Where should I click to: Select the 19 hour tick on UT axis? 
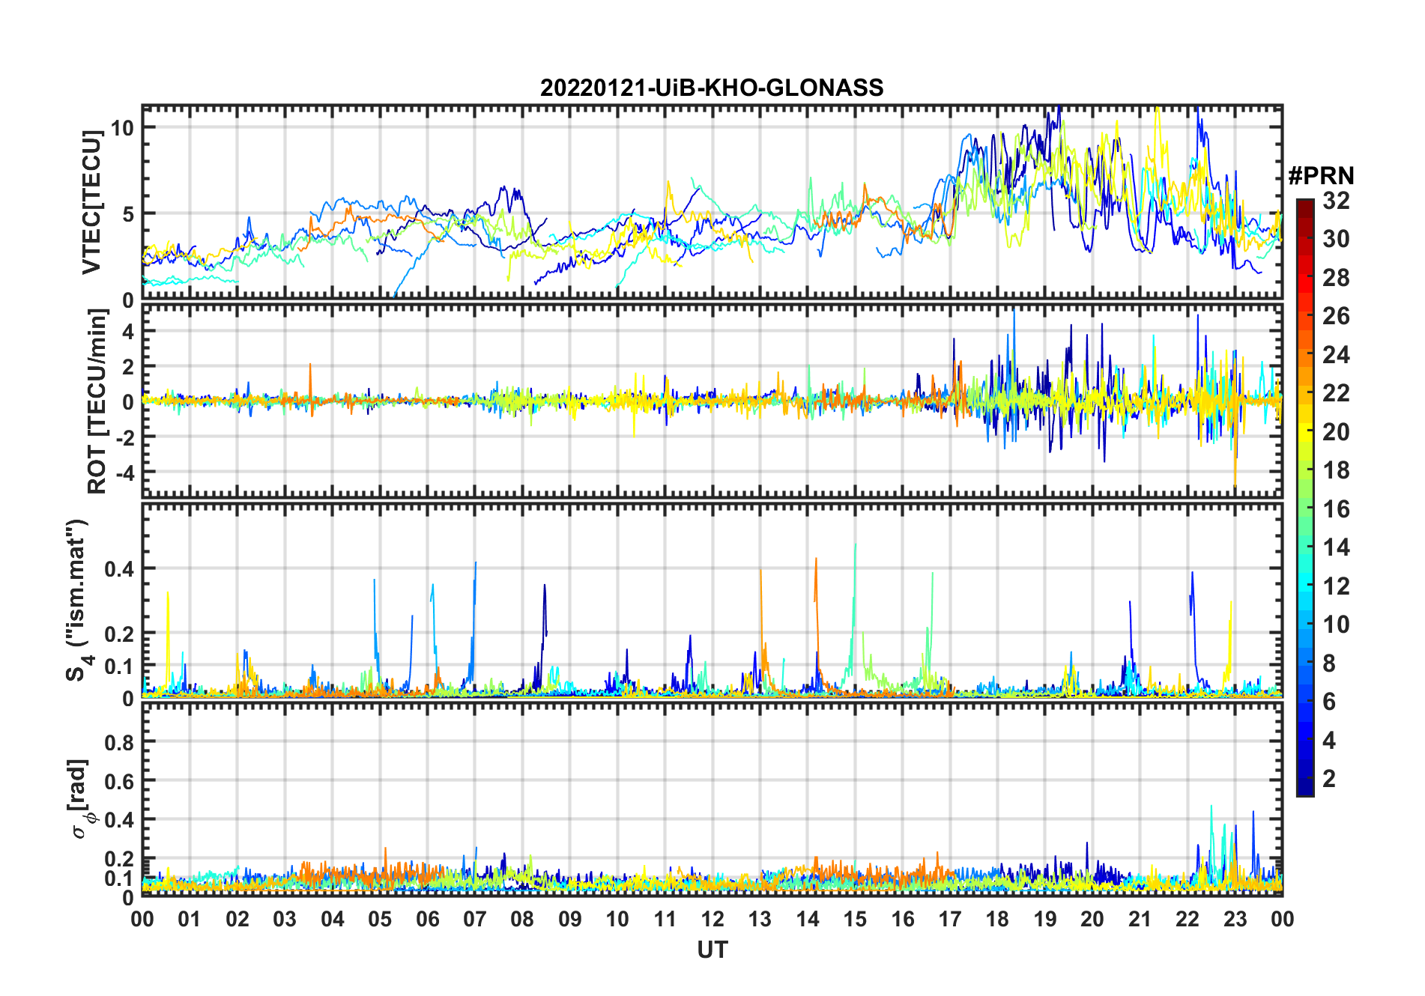pos(1045,919)
